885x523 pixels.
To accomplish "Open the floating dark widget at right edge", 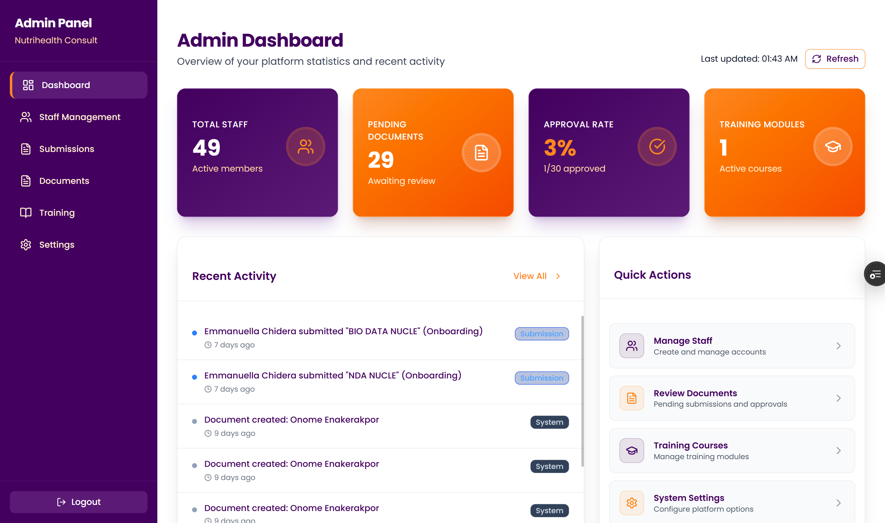I will (x=875, y=274).
